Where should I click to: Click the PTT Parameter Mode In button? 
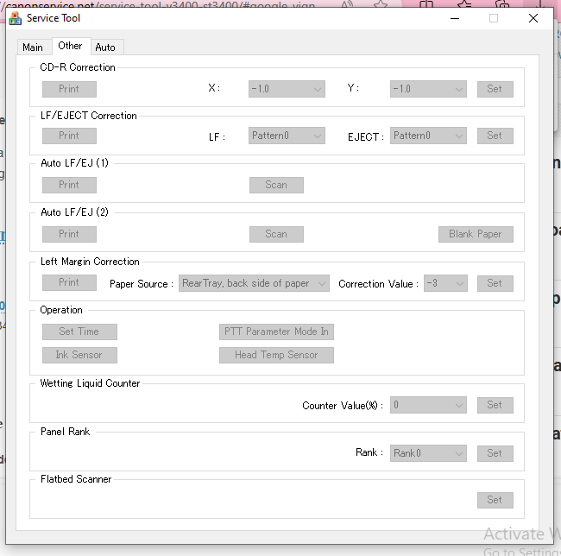pyautogui.click(x=275, y=332)
